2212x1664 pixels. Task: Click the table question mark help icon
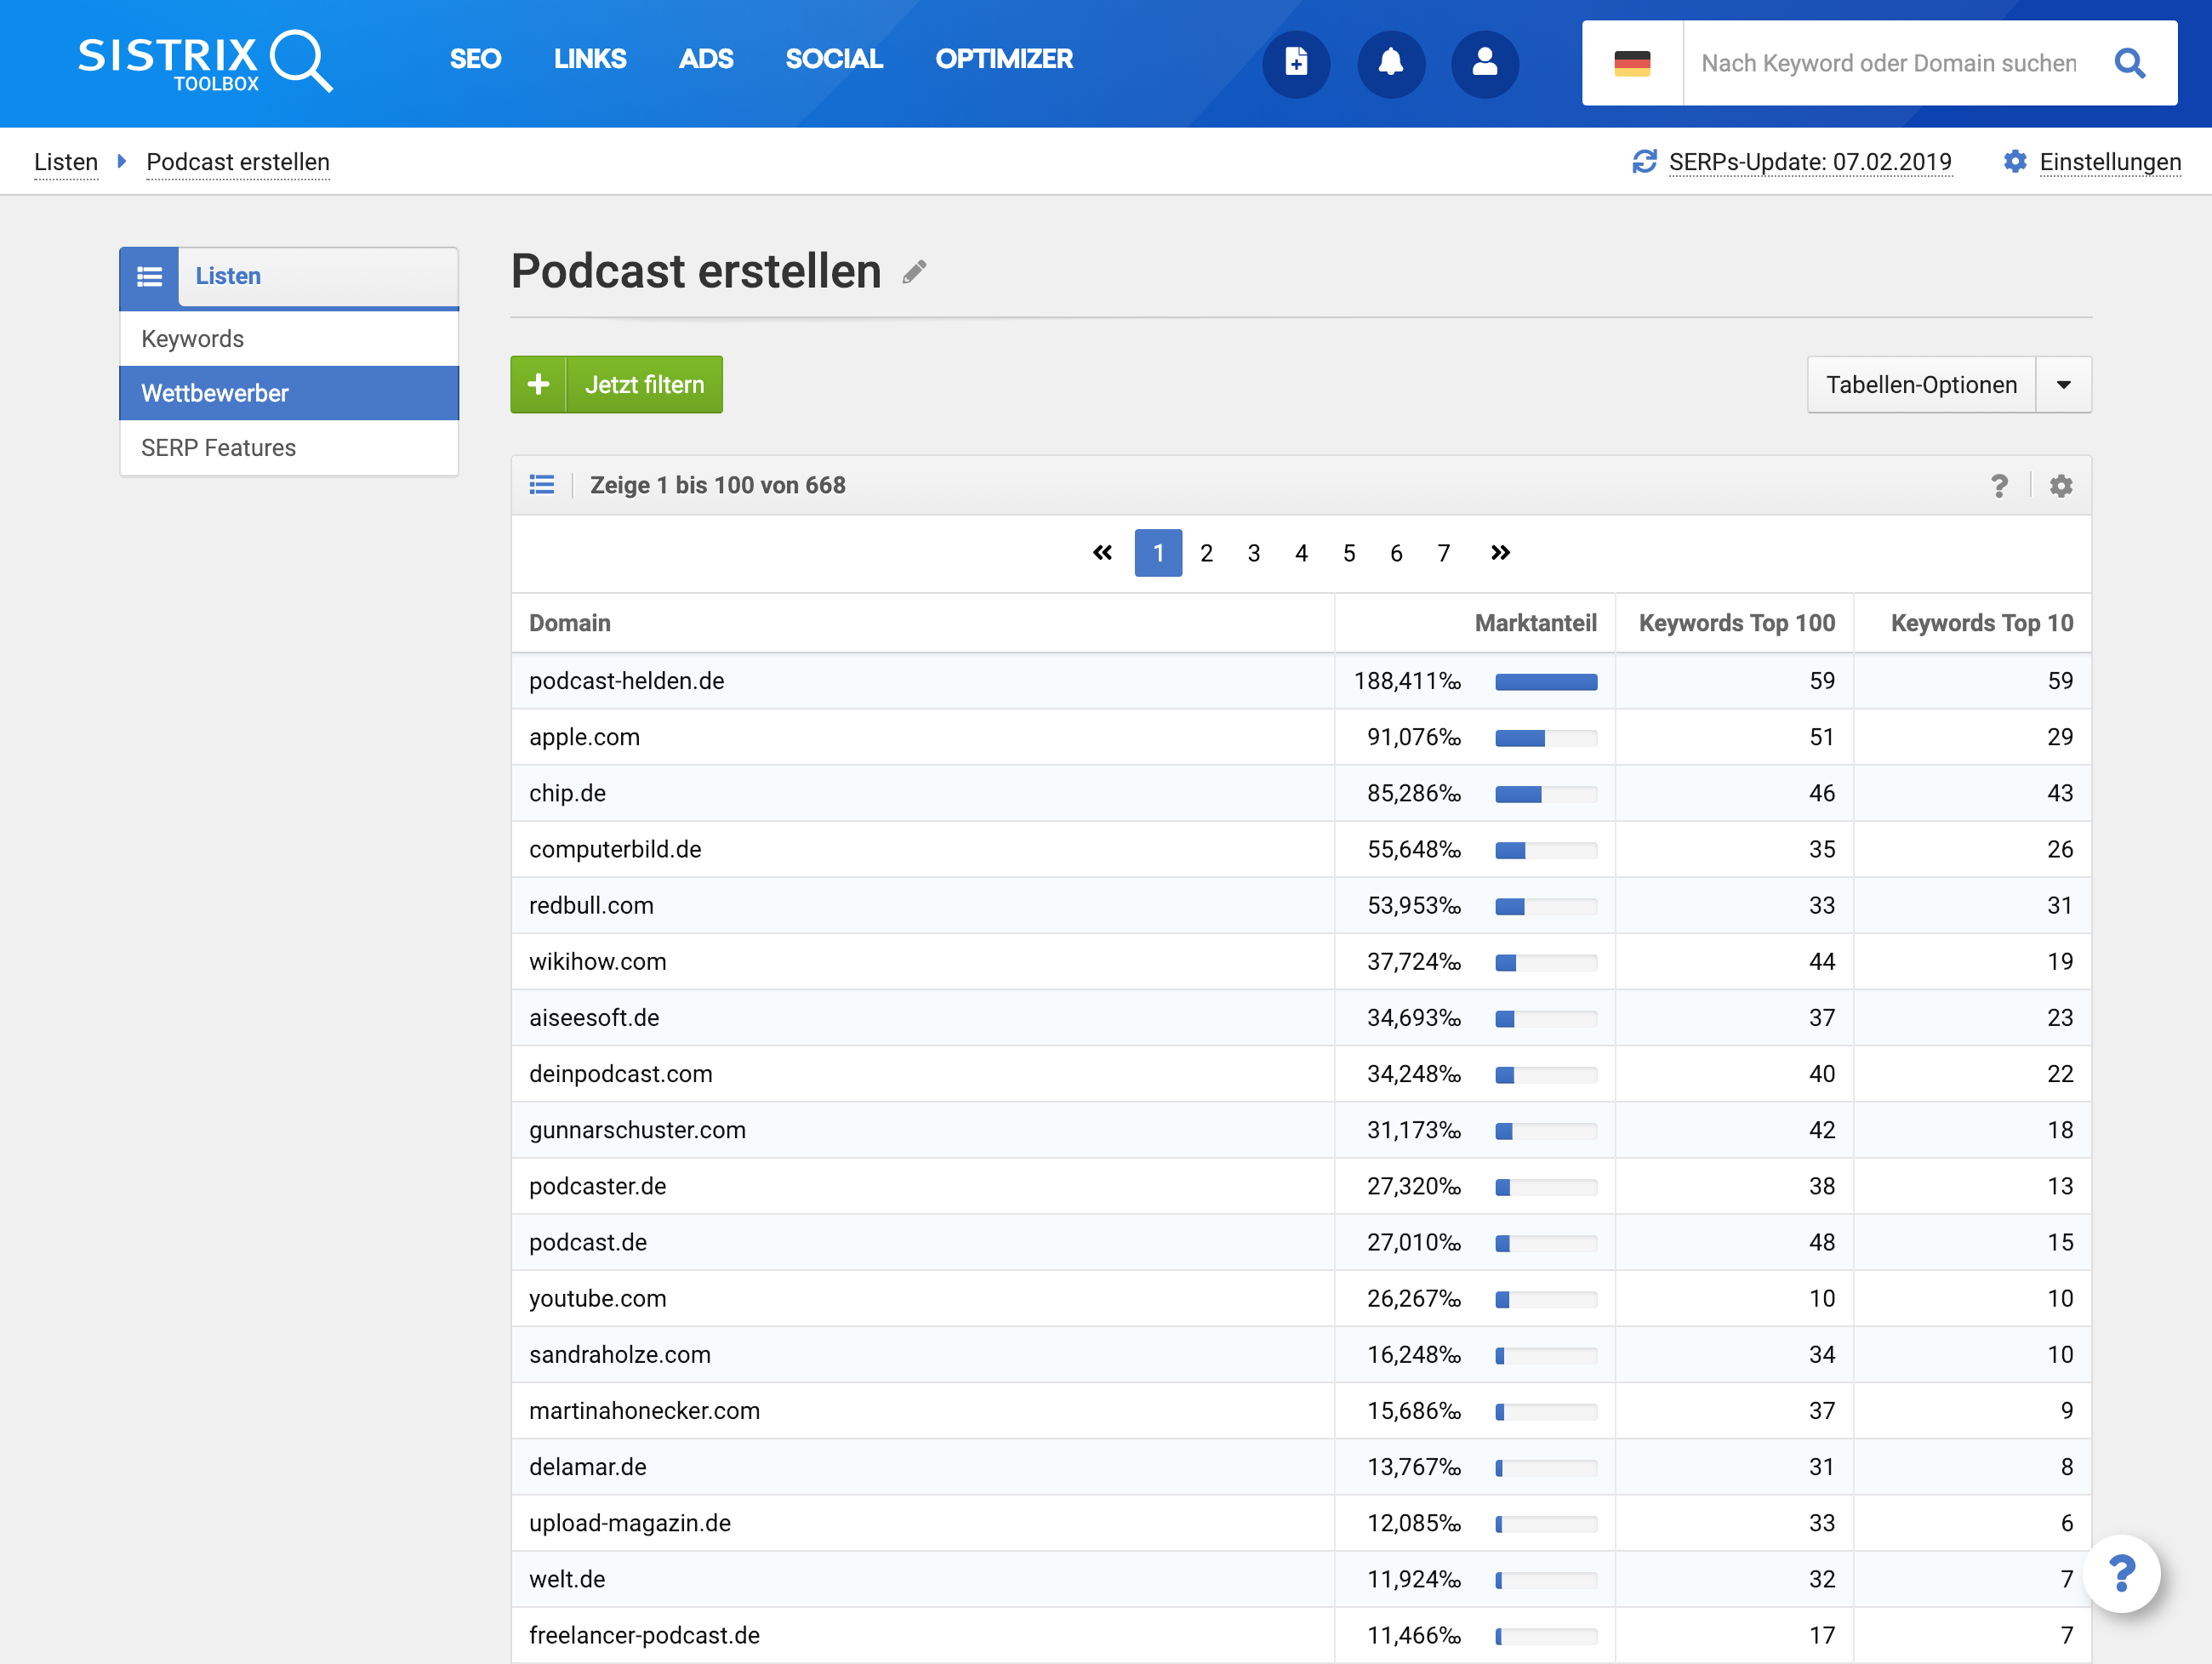[1999, 486]
